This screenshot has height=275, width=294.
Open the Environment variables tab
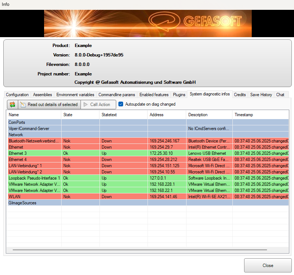(75, 95)
